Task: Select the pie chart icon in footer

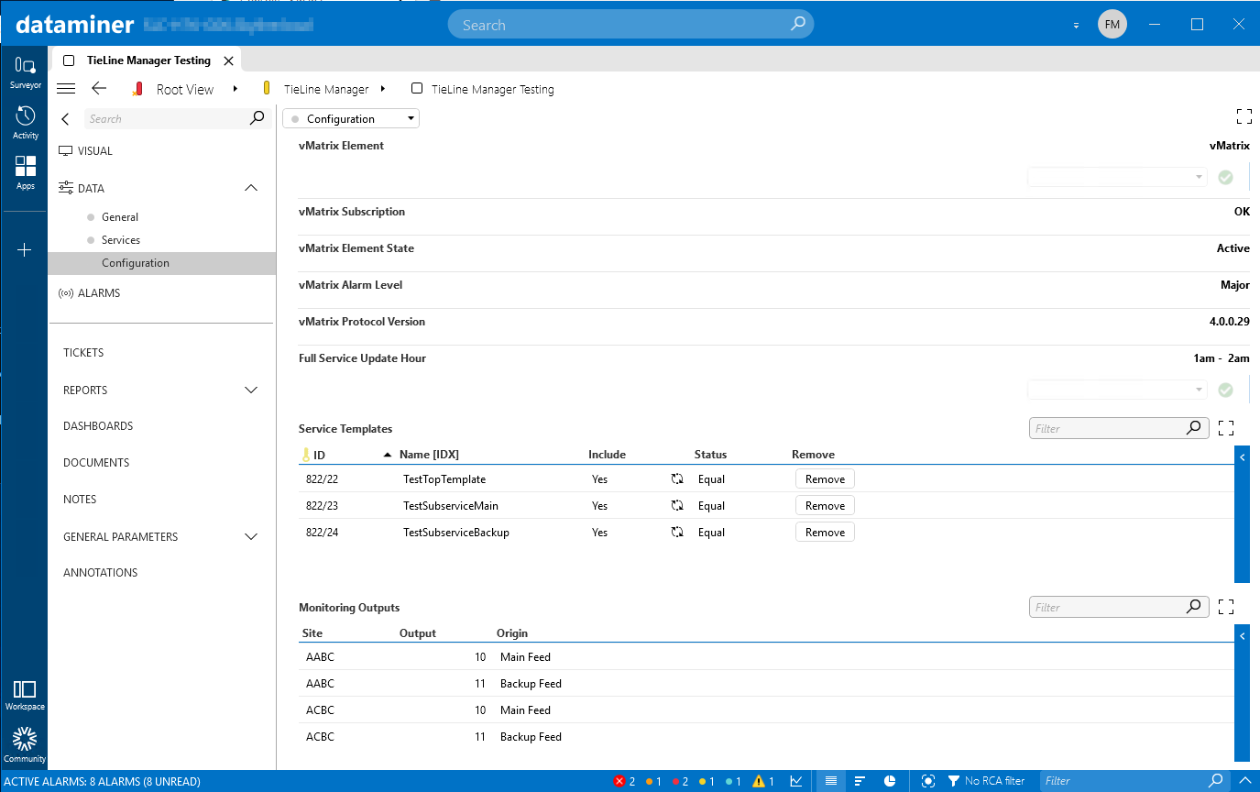Action: point(890,781)
